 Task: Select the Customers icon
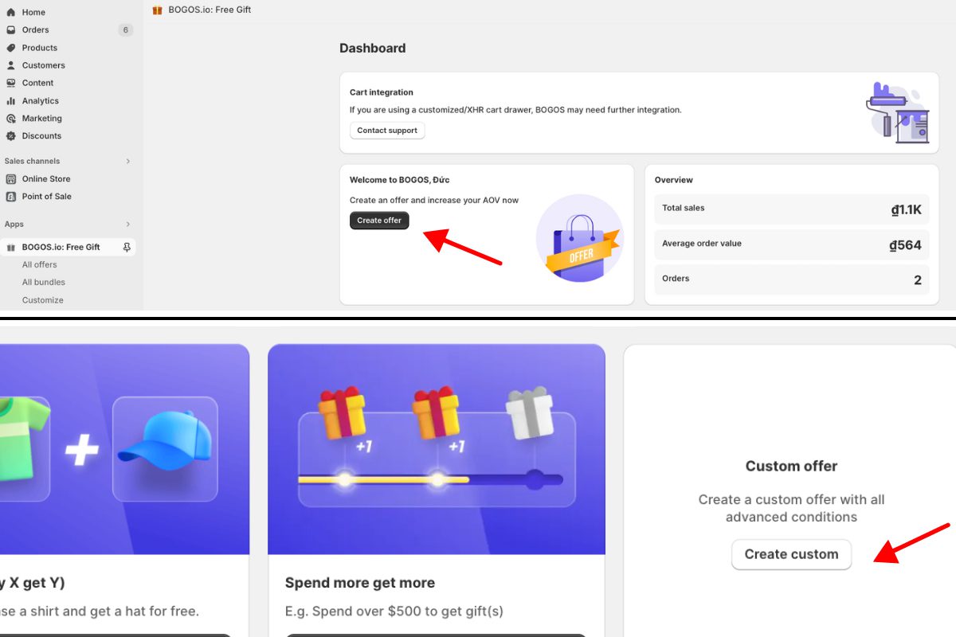10,64
